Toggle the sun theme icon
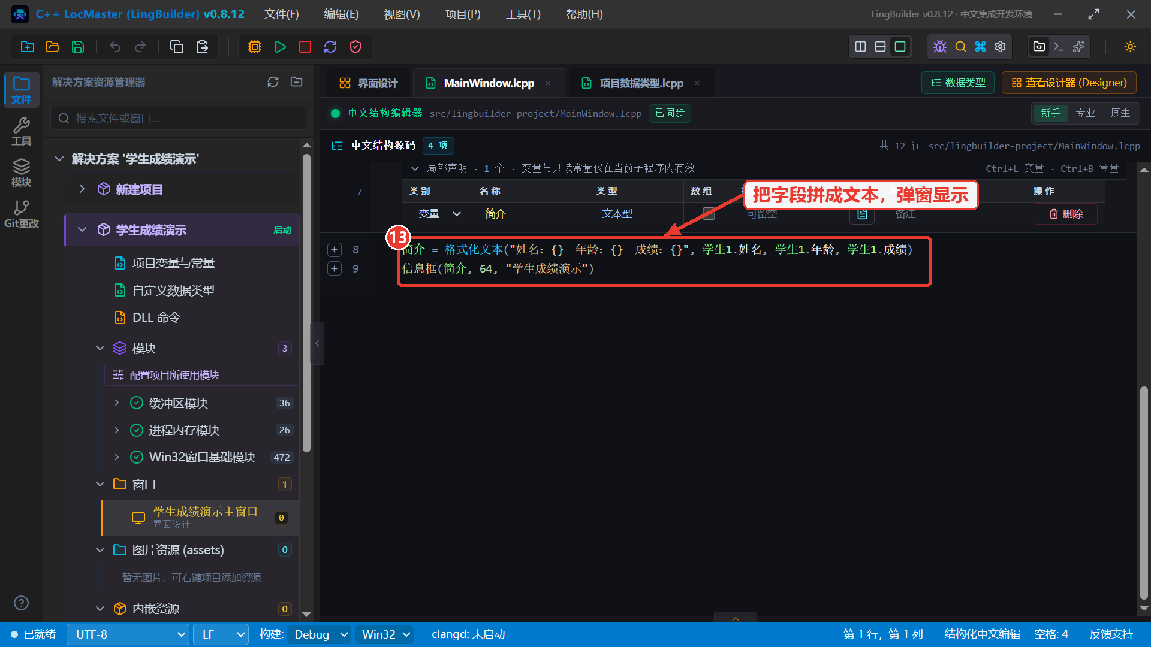Image resolution: width=1151 pixels, height=647 pixels. 1131,47
